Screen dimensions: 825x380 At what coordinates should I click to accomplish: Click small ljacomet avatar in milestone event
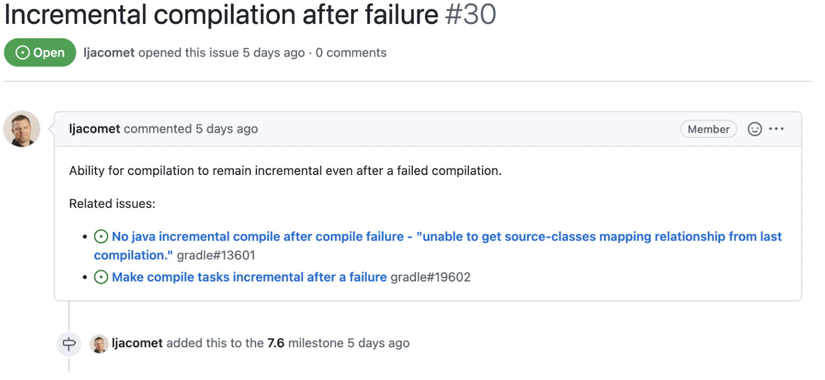(x=99, y=344)
